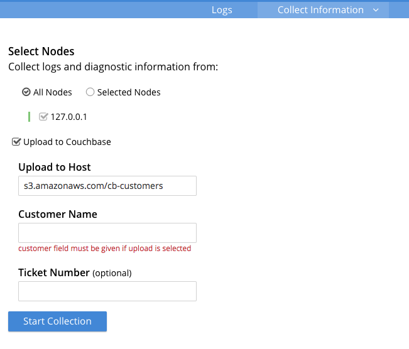Click the Upload to Host text field
409x349 pixels.
(x=107, y=186)
